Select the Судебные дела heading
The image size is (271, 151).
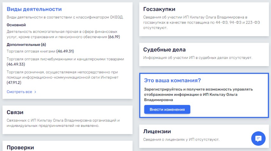164,50
